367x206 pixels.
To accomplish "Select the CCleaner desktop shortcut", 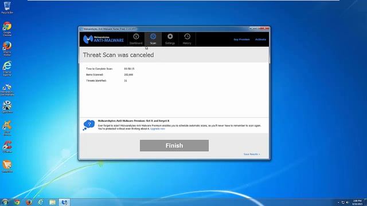I will pos(7,147).
